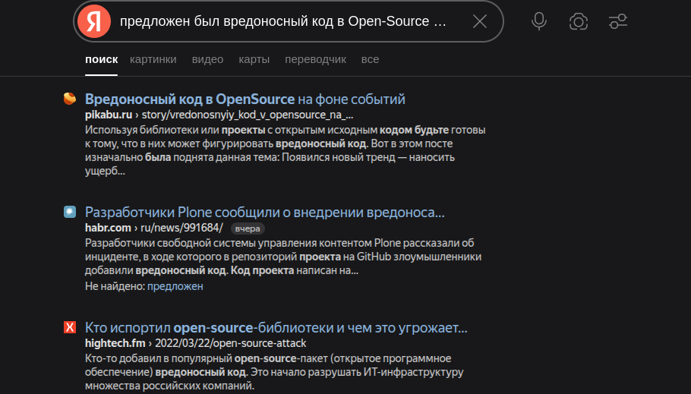The image size is (691, 394).
Task: Clear the search query with X
Action: point(479,21)
